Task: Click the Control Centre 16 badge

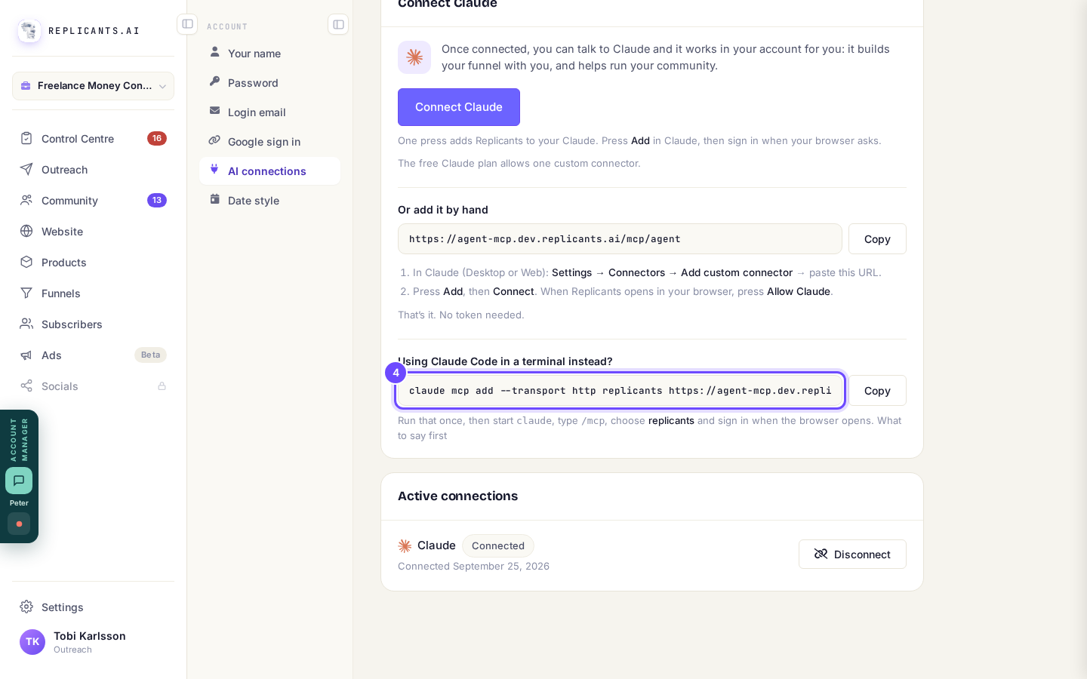Action: tap(157, 138)
